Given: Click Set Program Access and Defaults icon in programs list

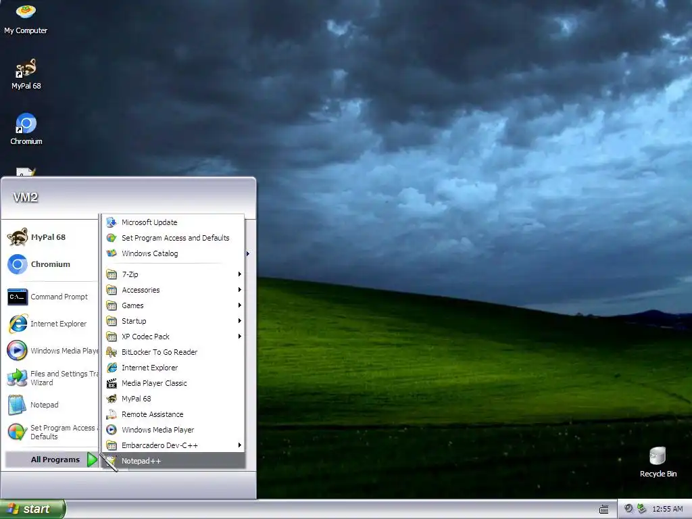Looking at the screenshot, I should tap(112, 238).
